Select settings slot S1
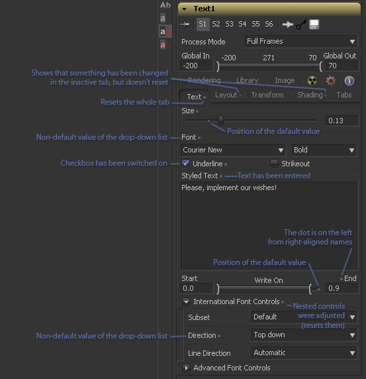This screenshot has height=379, width=366. pos(203,24)
